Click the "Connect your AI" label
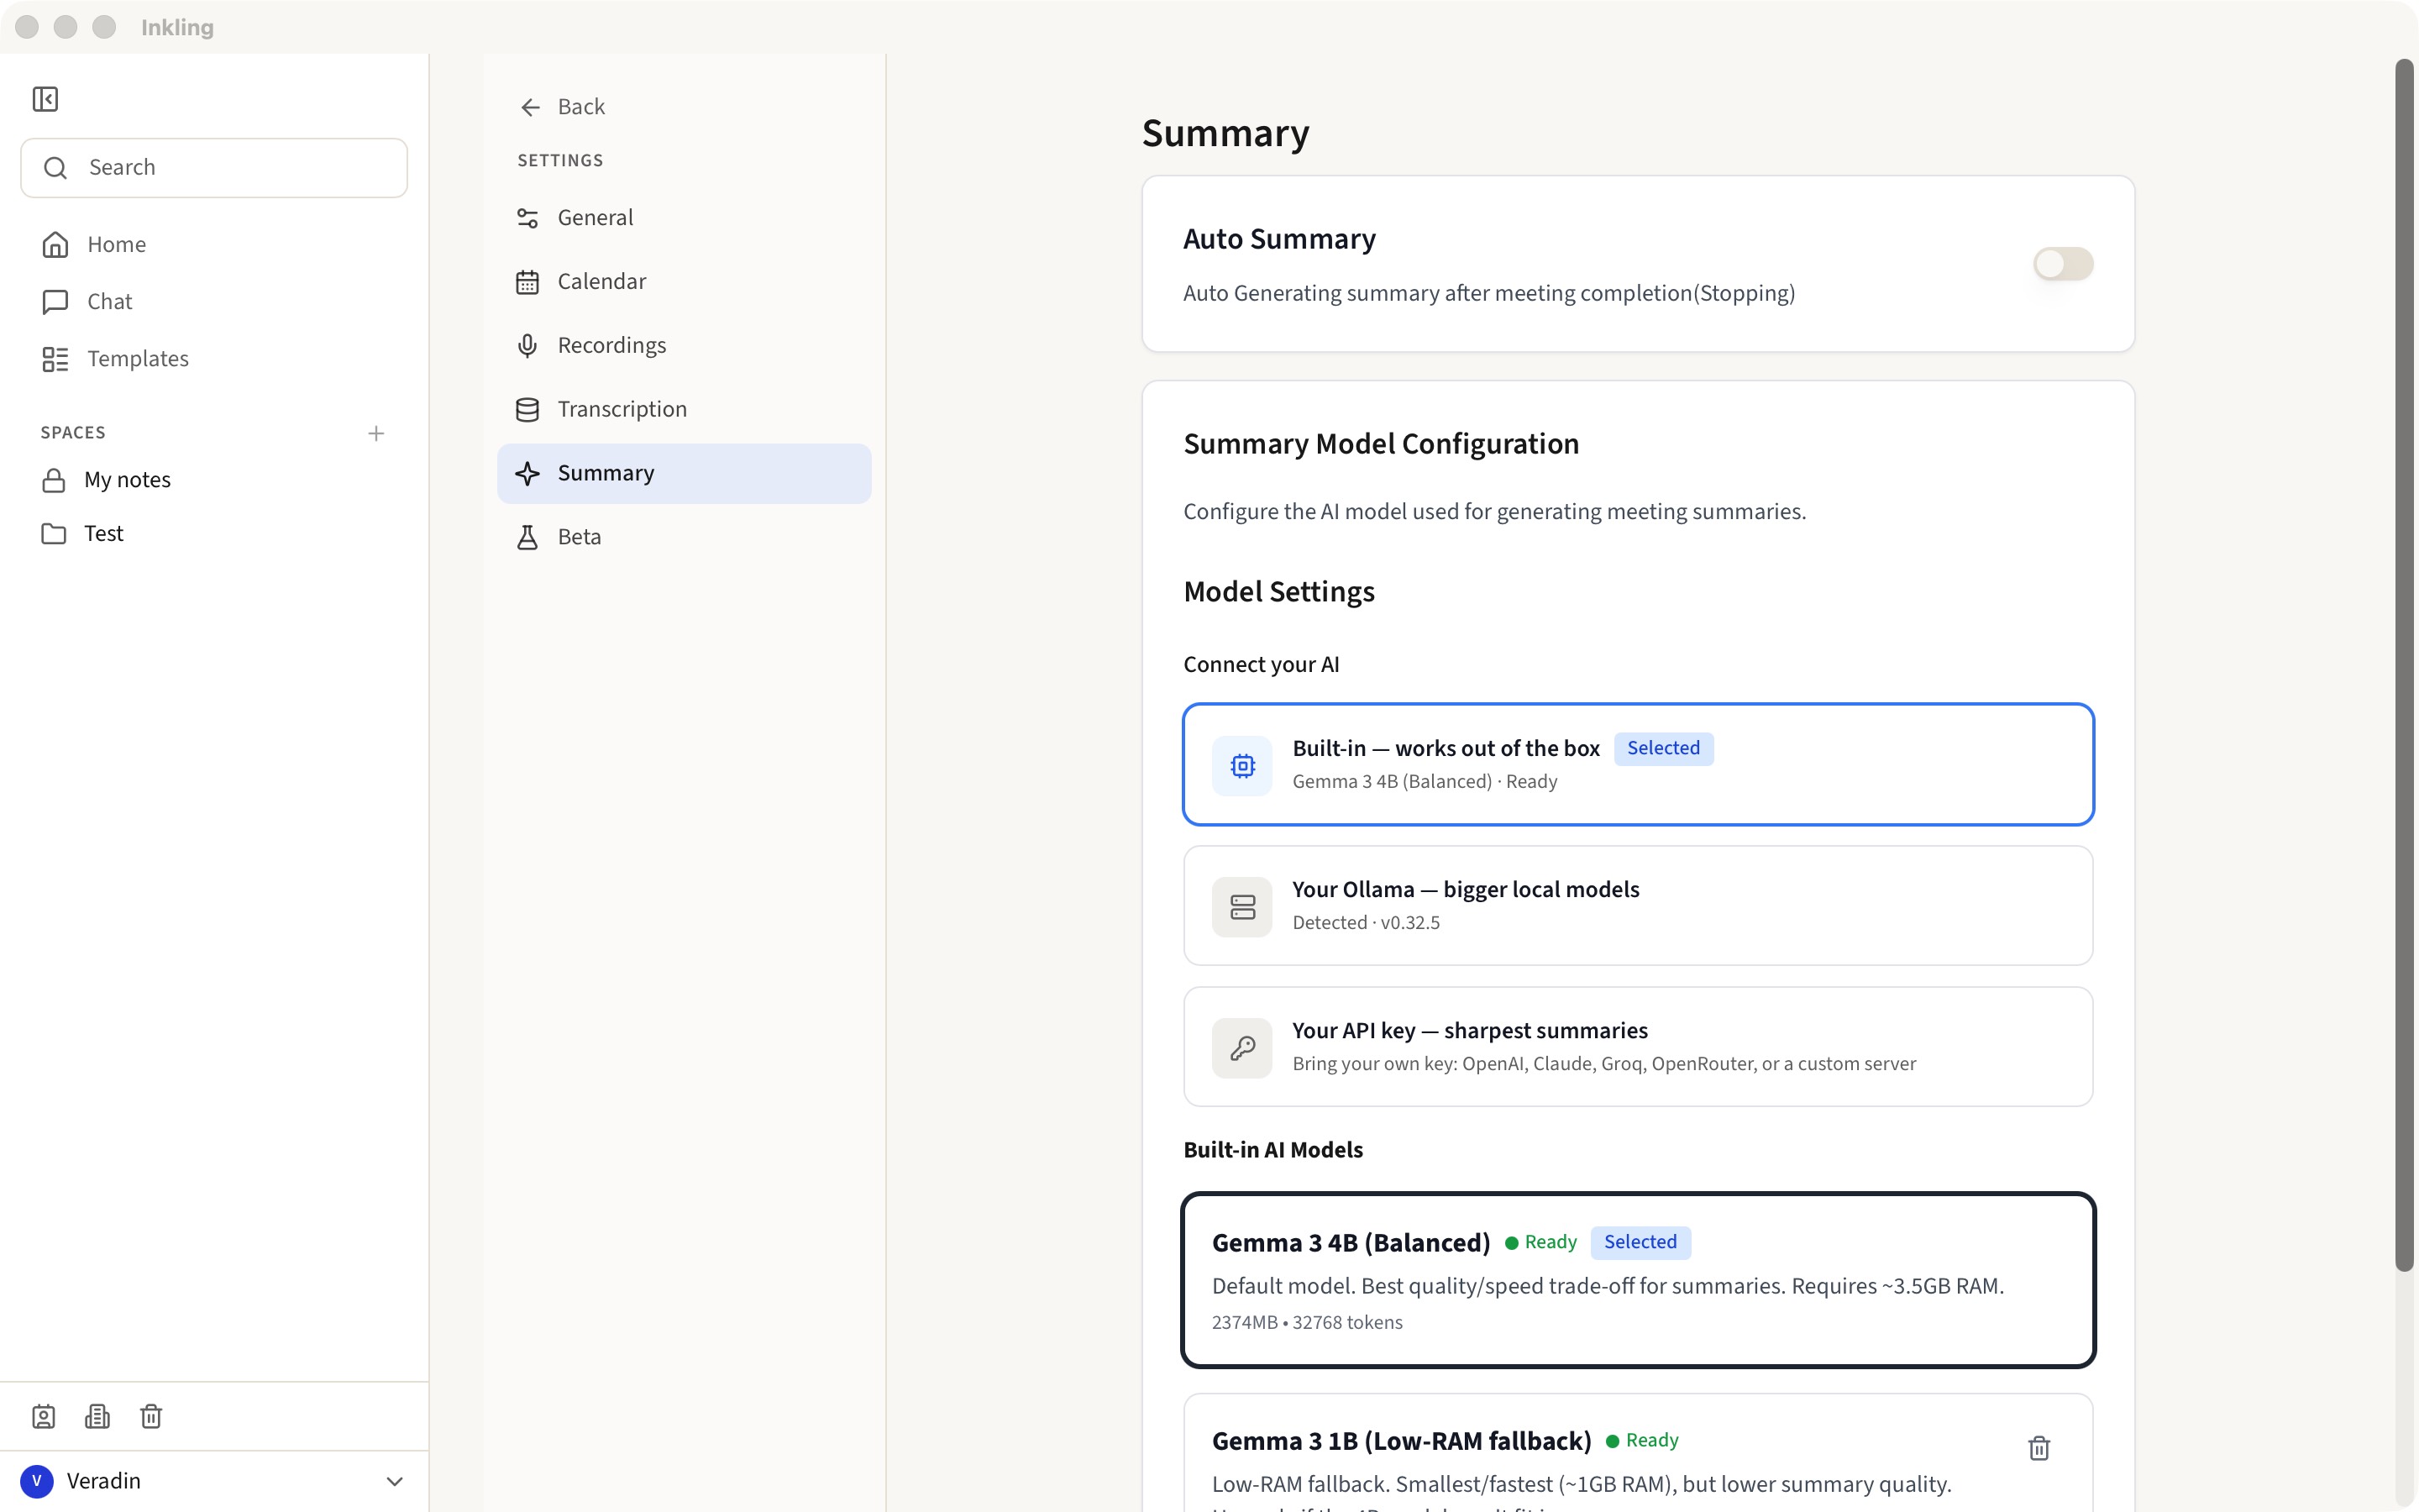Screen dimensions: 2419x1512 click(1261, 665)
